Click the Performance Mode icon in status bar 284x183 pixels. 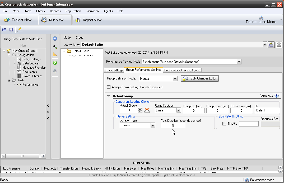click(x=247, y=180)
